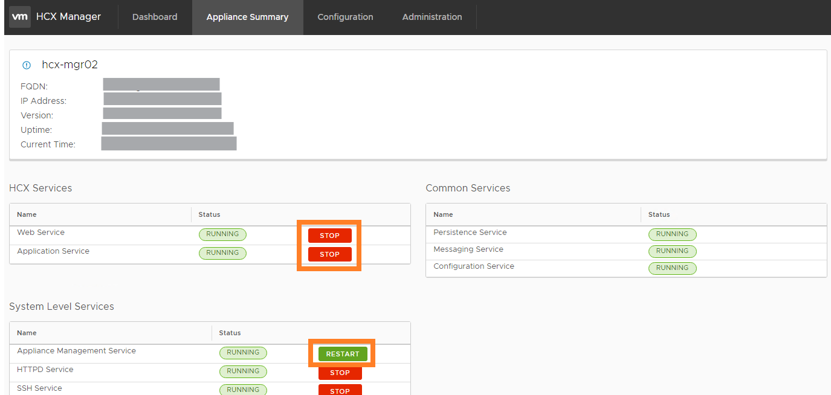Viewport: 831px width, 395px height.
Task: Click the HCX Manager title
Action: (68, 17)
